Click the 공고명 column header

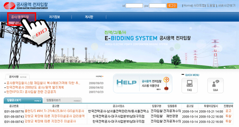tap(56, 106)
